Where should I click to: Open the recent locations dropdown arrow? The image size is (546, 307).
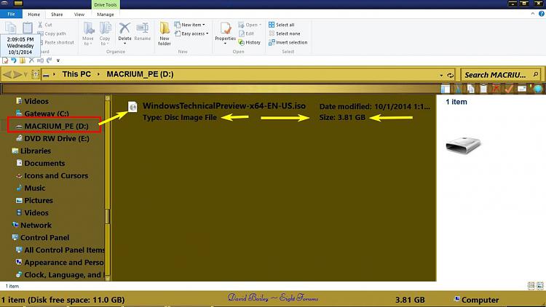pos(25,75)
